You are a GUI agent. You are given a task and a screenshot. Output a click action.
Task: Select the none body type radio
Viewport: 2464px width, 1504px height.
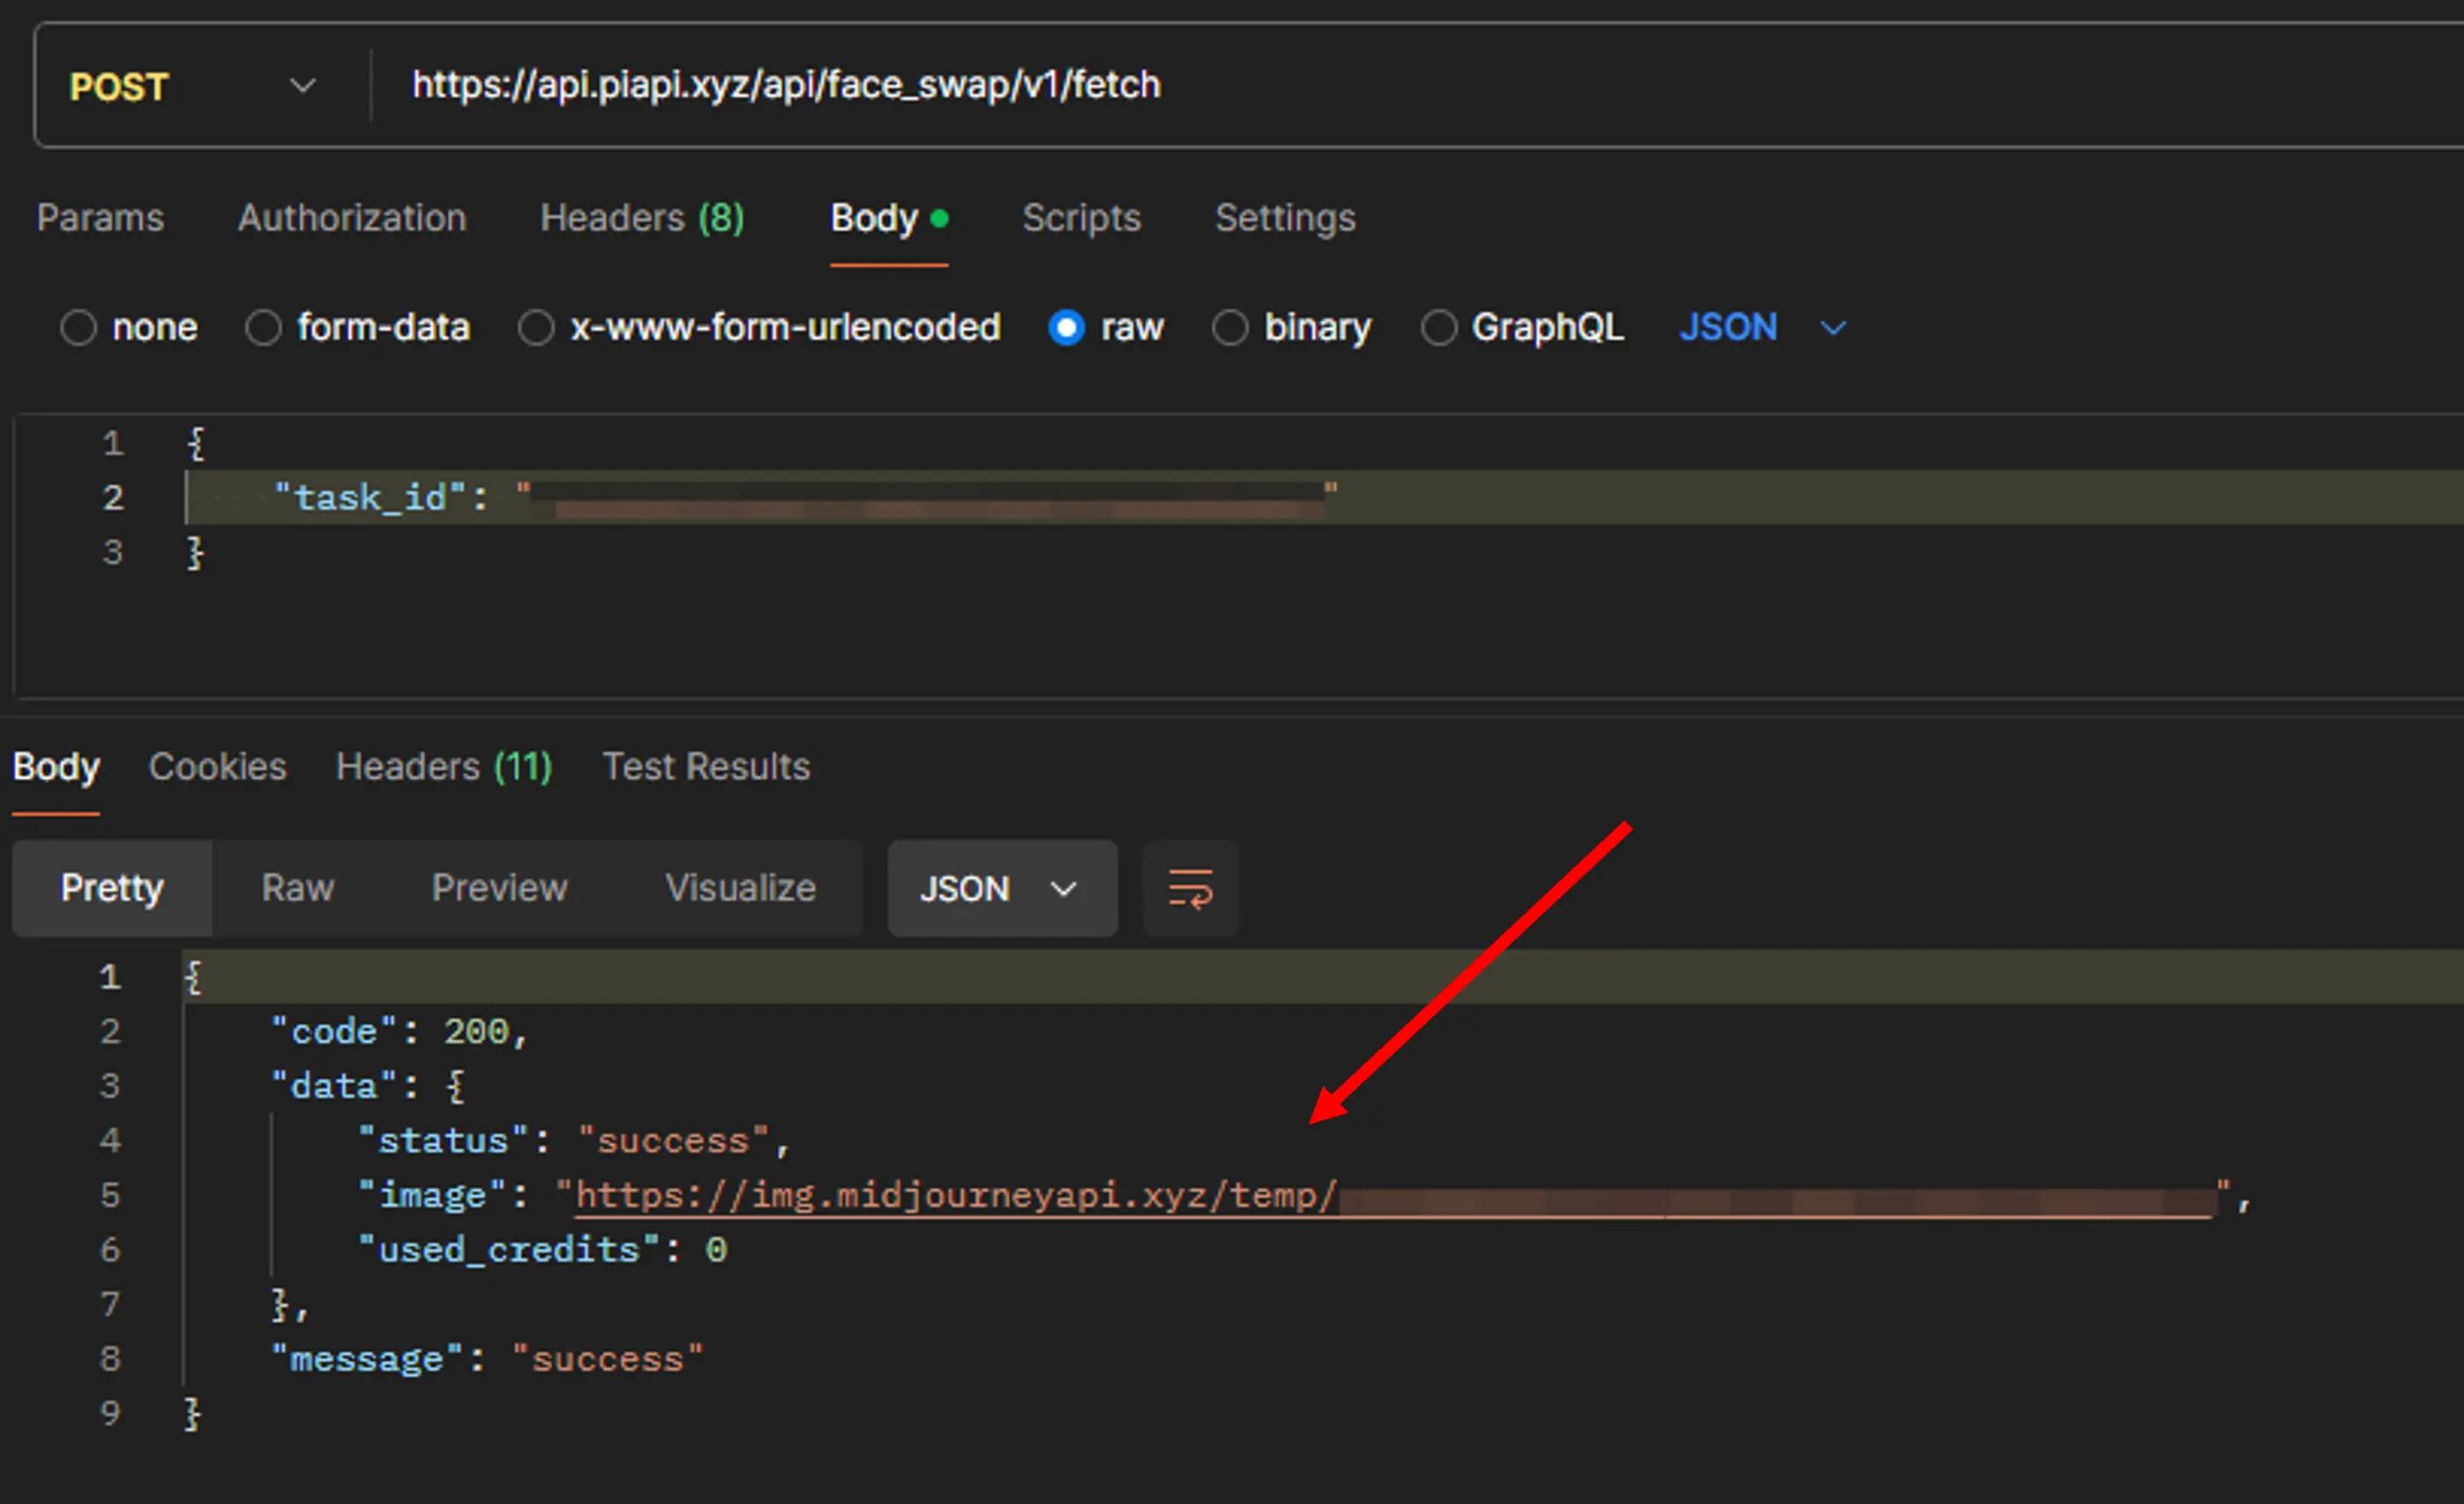pyautogui.click(x=78, y=328)
